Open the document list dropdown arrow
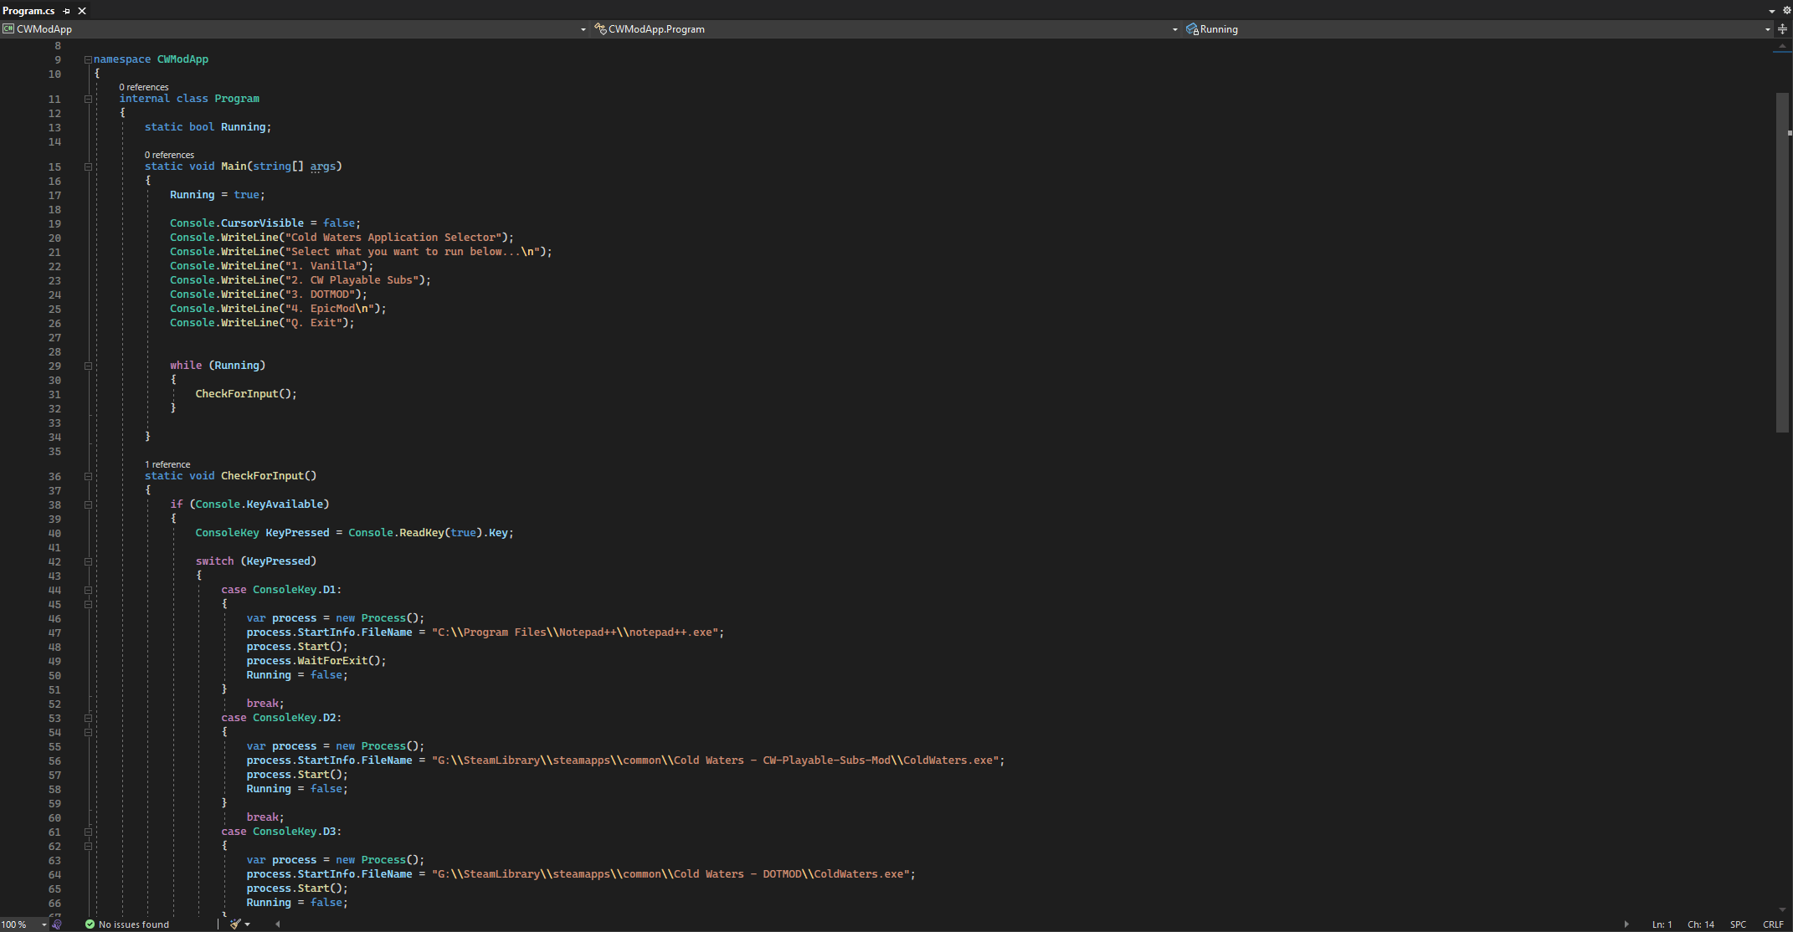 pos(1772,12)
